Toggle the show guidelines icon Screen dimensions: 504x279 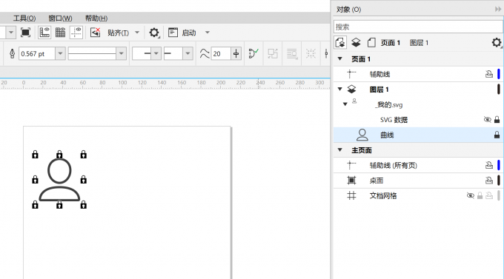(x=76, y=33)
